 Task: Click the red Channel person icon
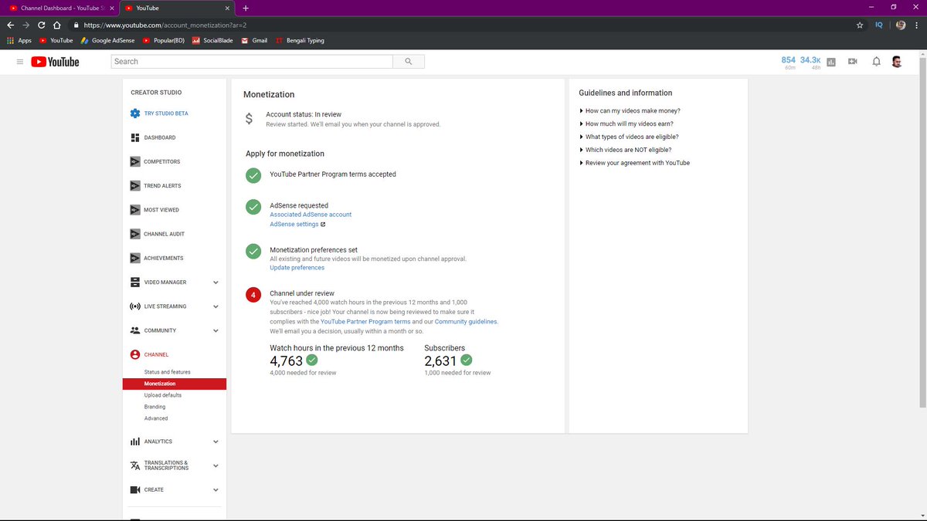tap(135, 354)
